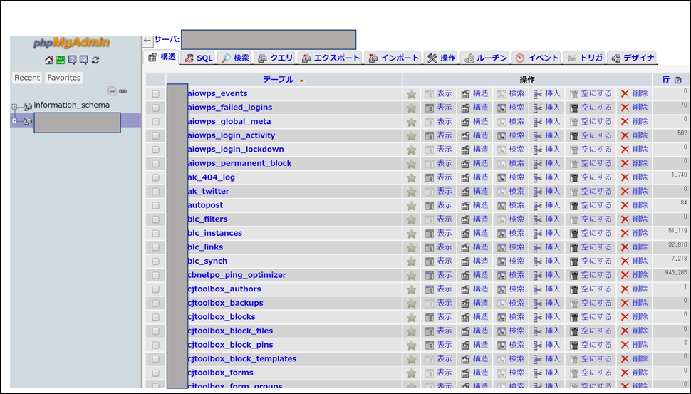Image resolution: width=691 pixels, height=394 pixels.
Task: Open the トリガ tab
Action: pos(584,58)
